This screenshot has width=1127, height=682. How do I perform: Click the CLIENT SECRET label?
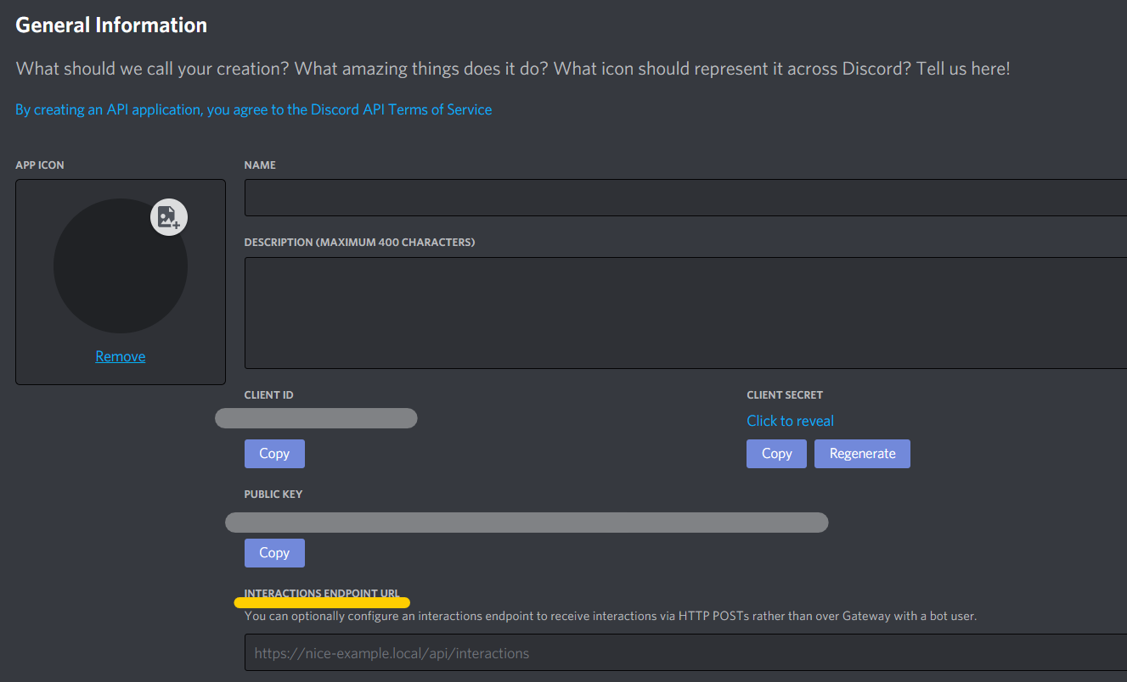(785, 395)
